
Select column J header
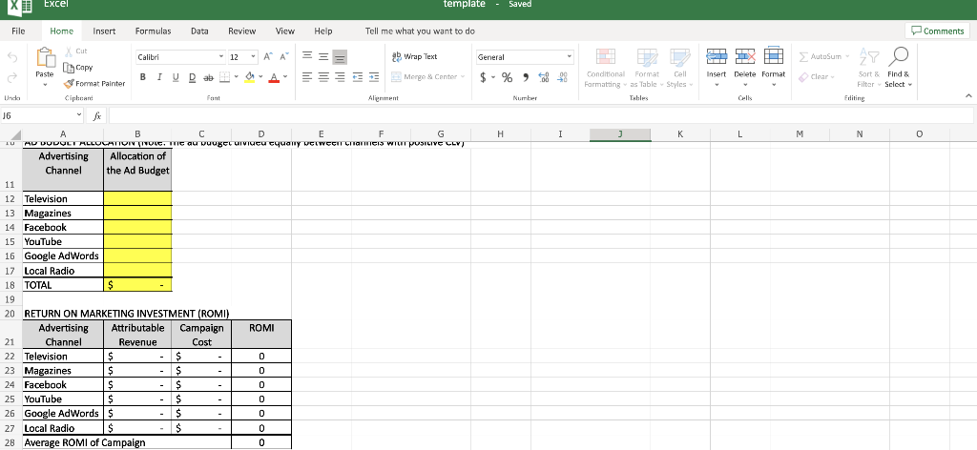620,133
